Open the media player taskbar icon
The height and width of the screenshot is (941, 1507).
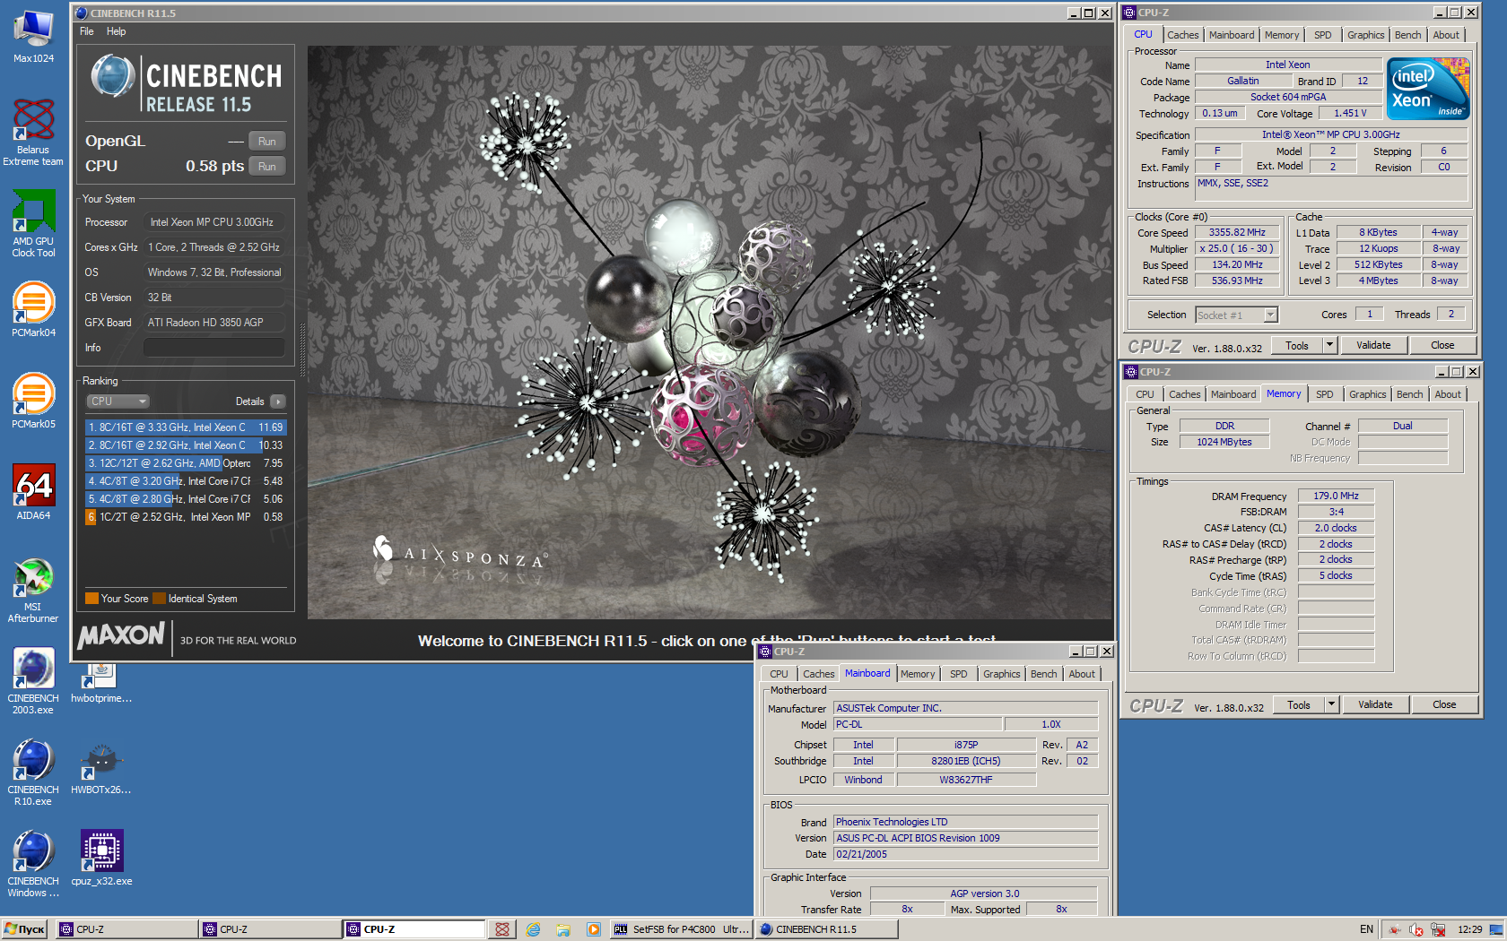(x=593, y=929)
